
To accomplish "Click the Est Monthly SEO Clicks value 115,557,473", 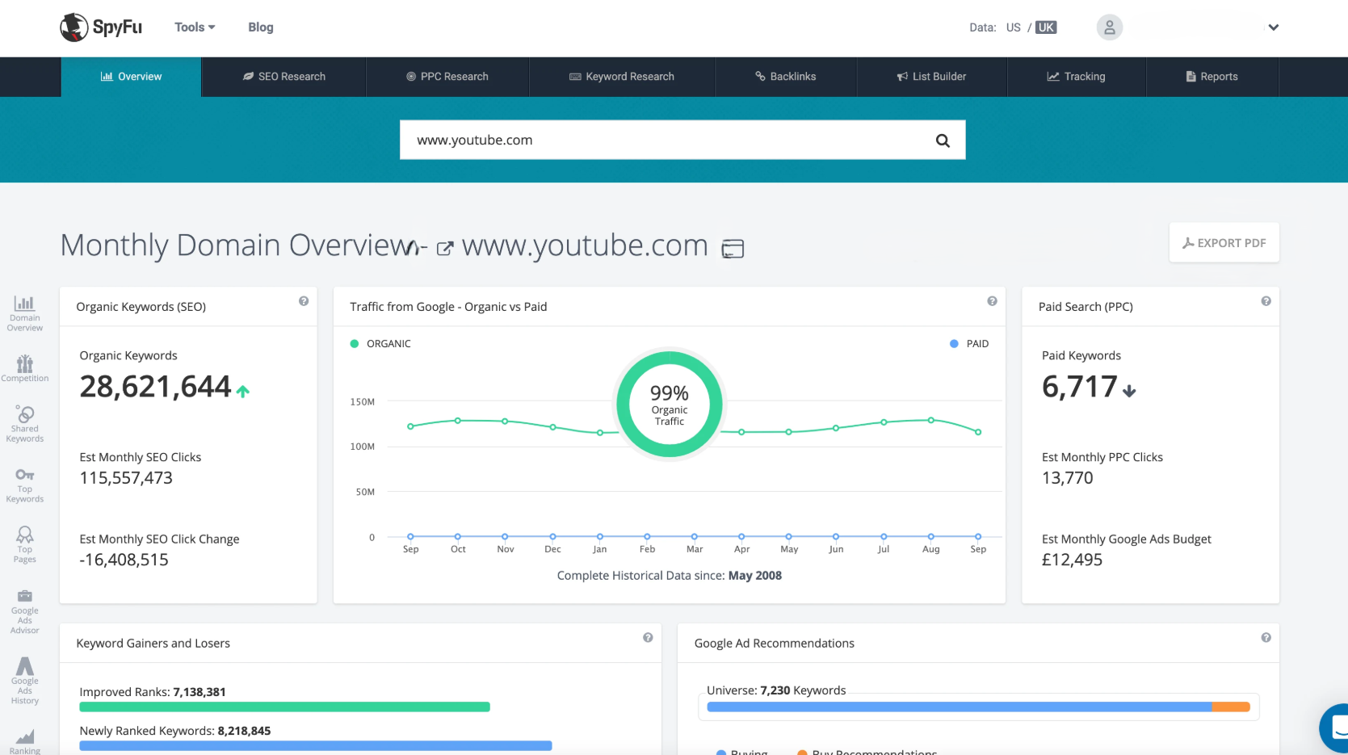I will tap(126, 478).
